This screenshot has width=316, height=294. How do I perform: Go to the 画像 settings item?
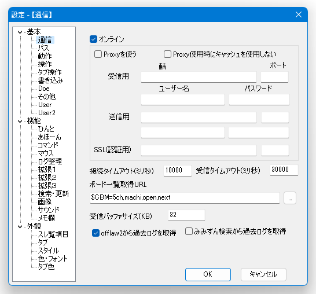tap(45, 202)
